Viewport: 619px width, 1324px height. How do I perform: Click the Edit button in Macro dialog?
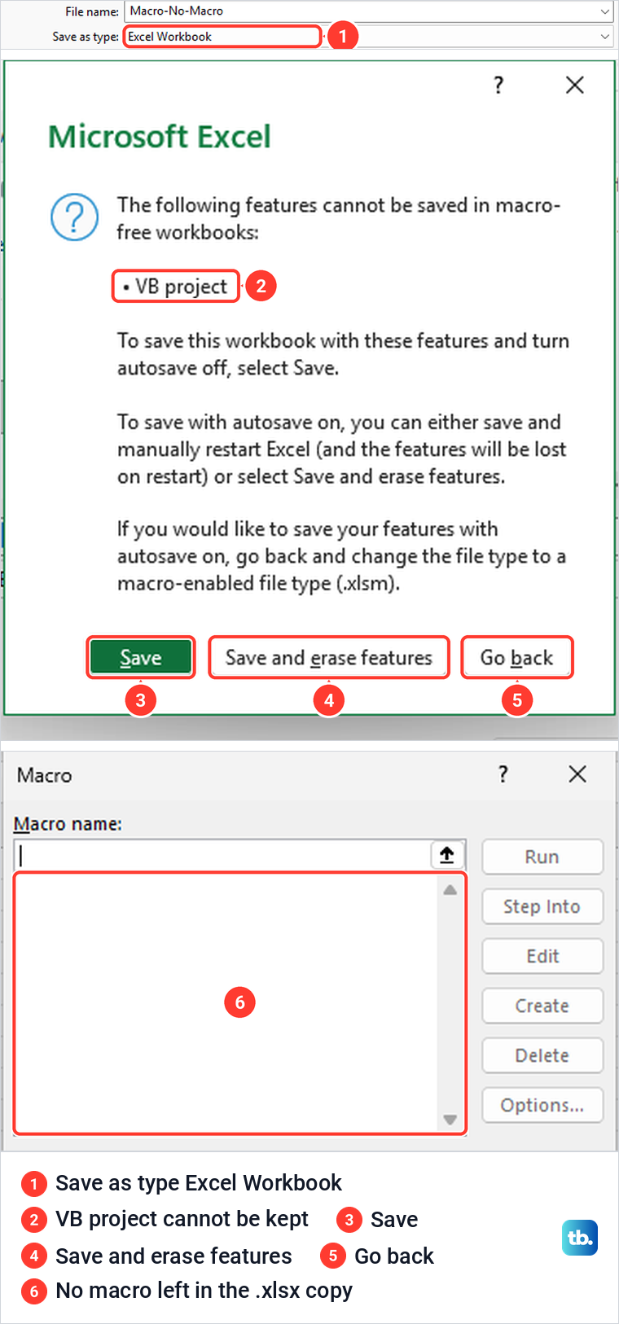[542, 956]
